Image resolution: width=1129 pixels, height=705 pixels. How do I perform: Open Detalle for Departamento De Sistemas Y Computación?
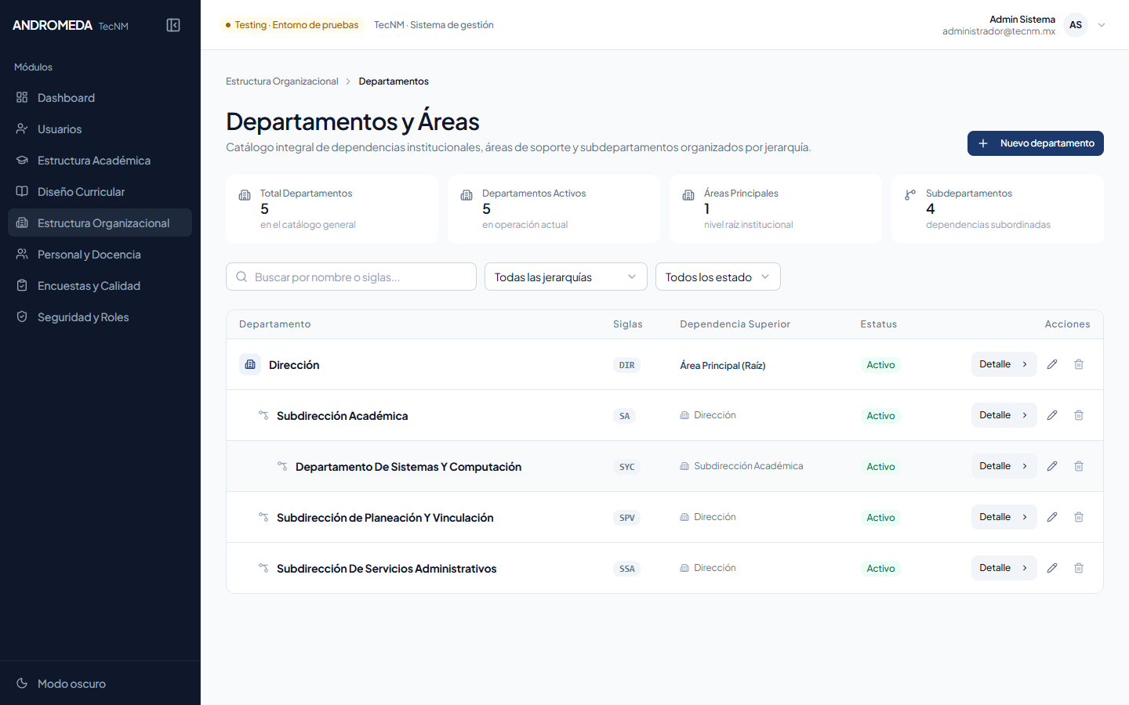(x=1004, y=466)
